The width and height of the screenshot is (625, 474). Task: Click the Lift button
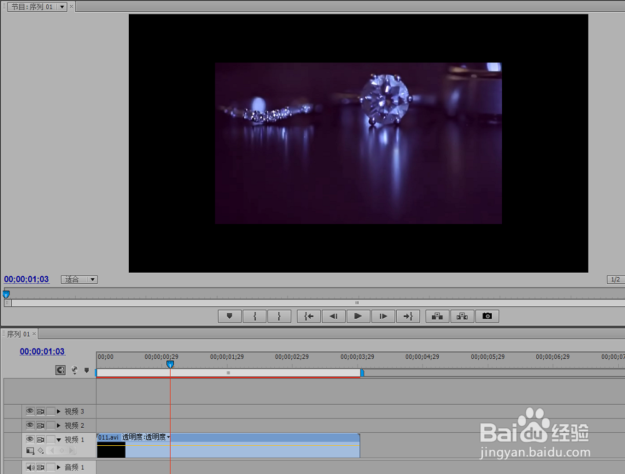[x=437, y=316]
